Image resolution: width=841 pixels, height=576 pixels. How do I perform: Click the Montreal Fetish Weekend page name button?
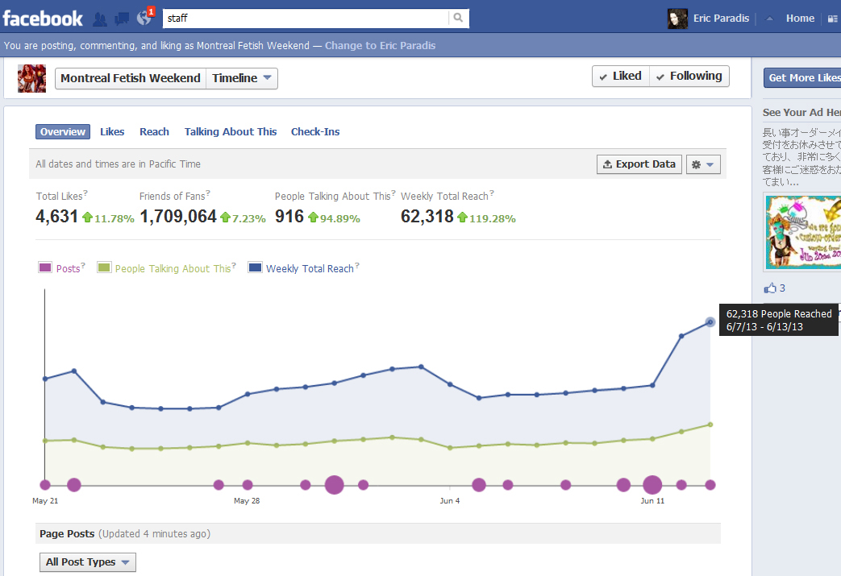coord(131,78)
